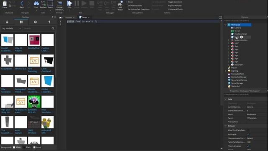The image size is (268, 151).
Task: Click the Toolbox search input field
Action: click(37, 29)
